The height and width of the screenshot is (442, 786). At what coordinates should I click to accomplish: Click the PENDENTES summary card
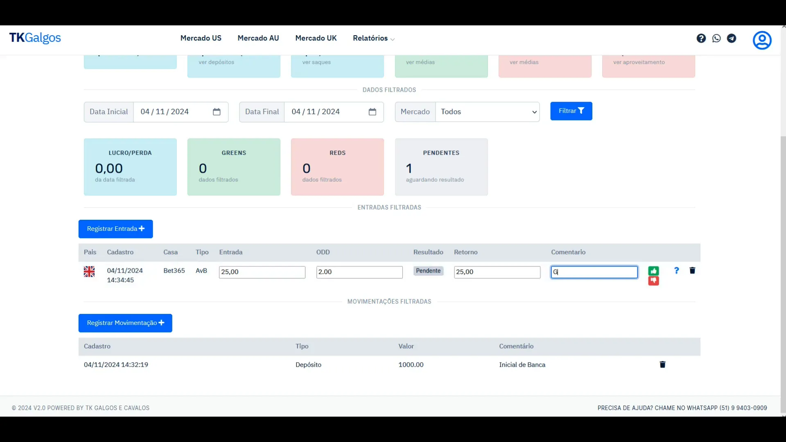[441, 167]
